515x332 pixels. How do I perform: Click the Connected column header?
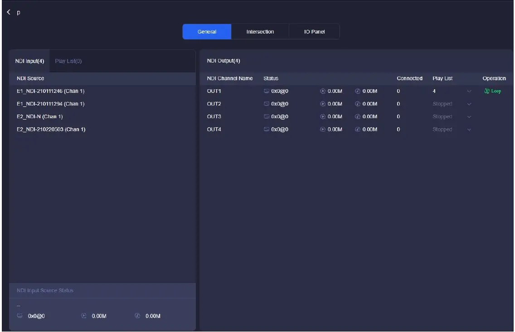coord(409,78)
